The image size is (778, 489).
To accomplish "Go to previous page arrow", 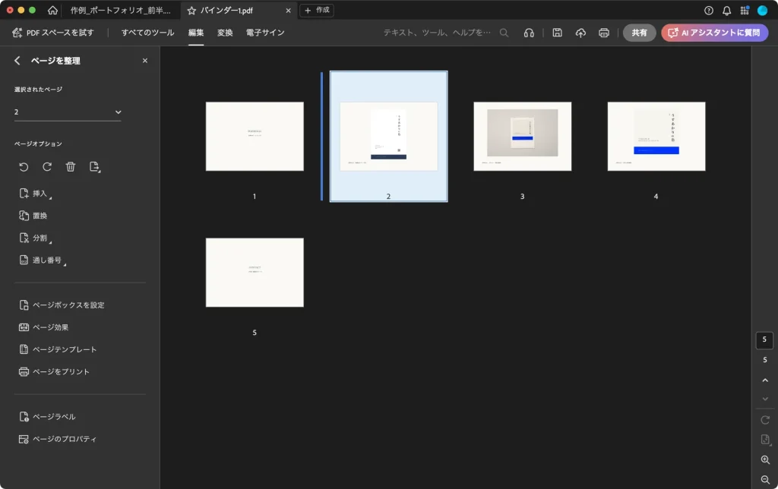I will tap(765, 380).
